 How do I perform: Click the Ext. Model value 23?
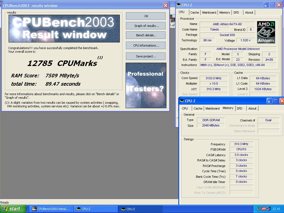238,59
